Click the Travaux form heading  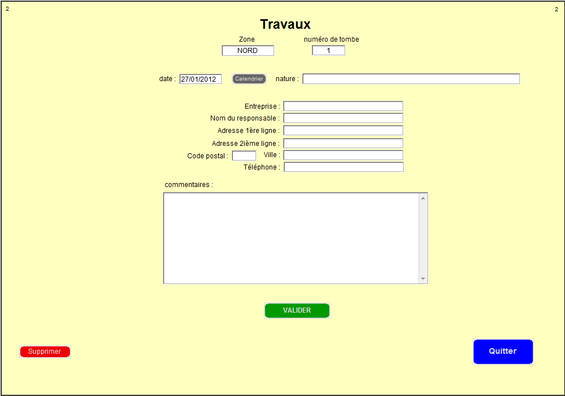pyautogui.click(x=285, y=24)
